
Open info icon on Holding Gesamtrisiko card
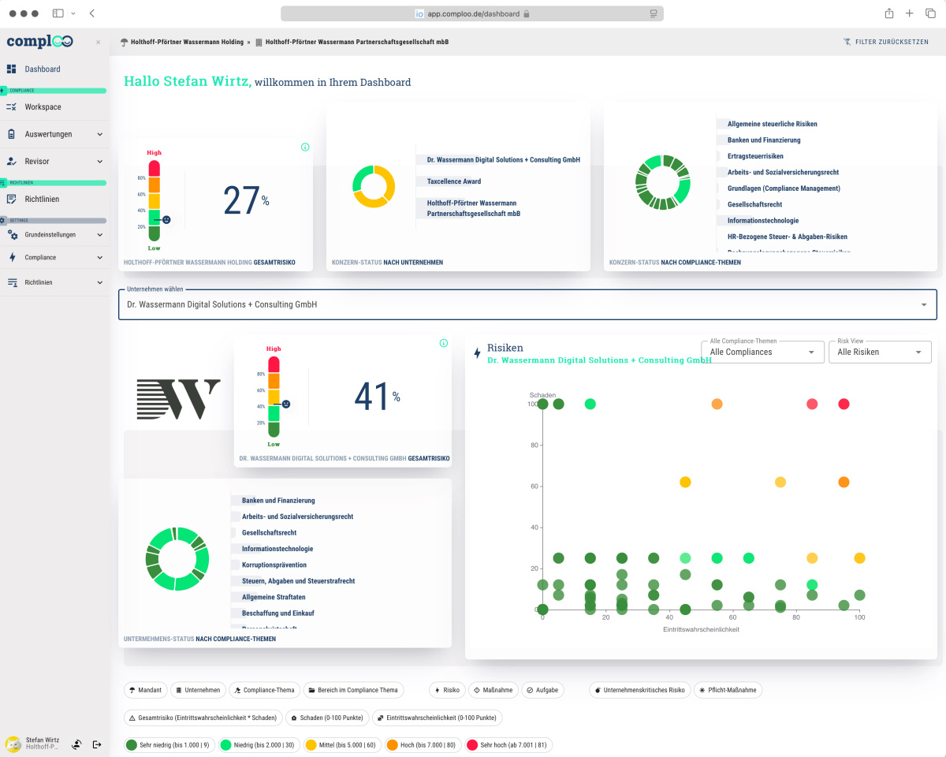pos(305,147)
